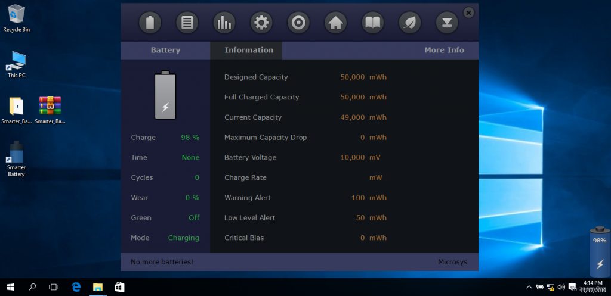Click the Designed Capacity label
The width and height of the screenshot is (611, 296).
tap(256, 77)
